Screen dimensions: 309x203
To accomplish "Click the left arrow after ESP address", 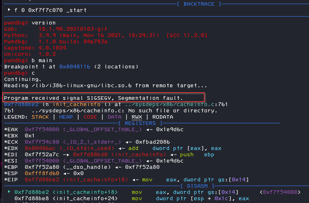I will [x=67, y=174].
